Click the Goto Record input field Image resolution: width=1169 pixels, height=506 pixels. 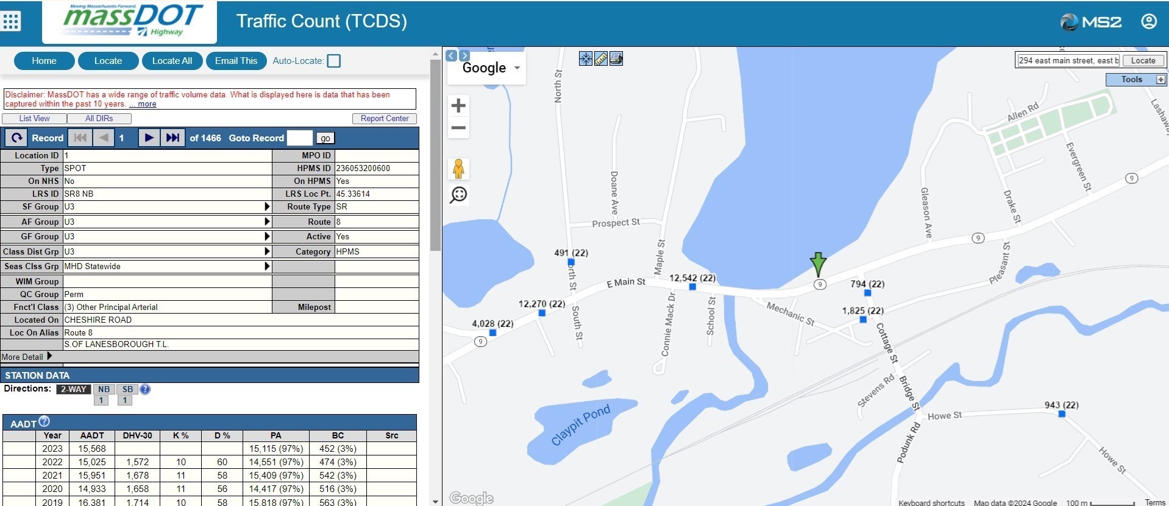(299, 138)
